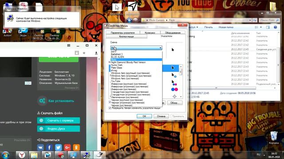Toggle Разрешить темам изменять указатели мыши

click(110, 108)
